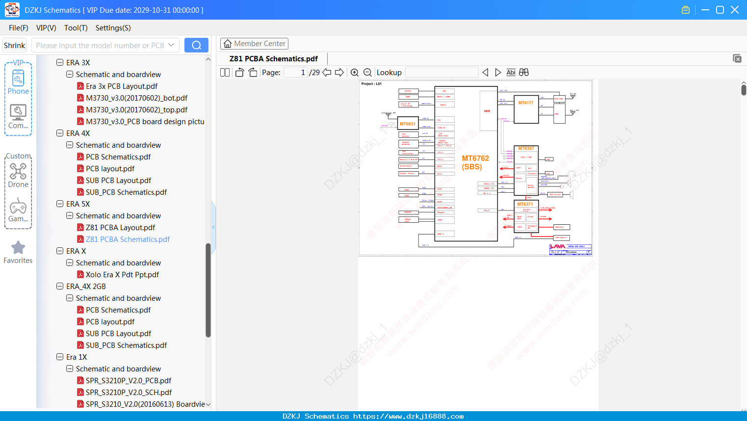This screenshot has width=747, height=421.
Task: Click the binoculars search icon
Action: tap(524, 72)
